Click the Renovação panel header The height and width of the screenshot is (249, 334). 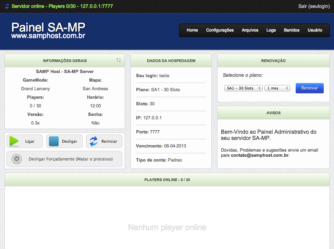[273, 61]
